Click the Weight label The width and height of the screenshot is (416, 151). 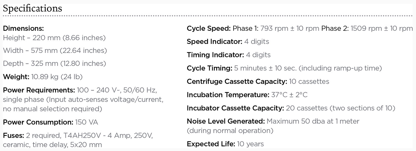pos(16,76)
